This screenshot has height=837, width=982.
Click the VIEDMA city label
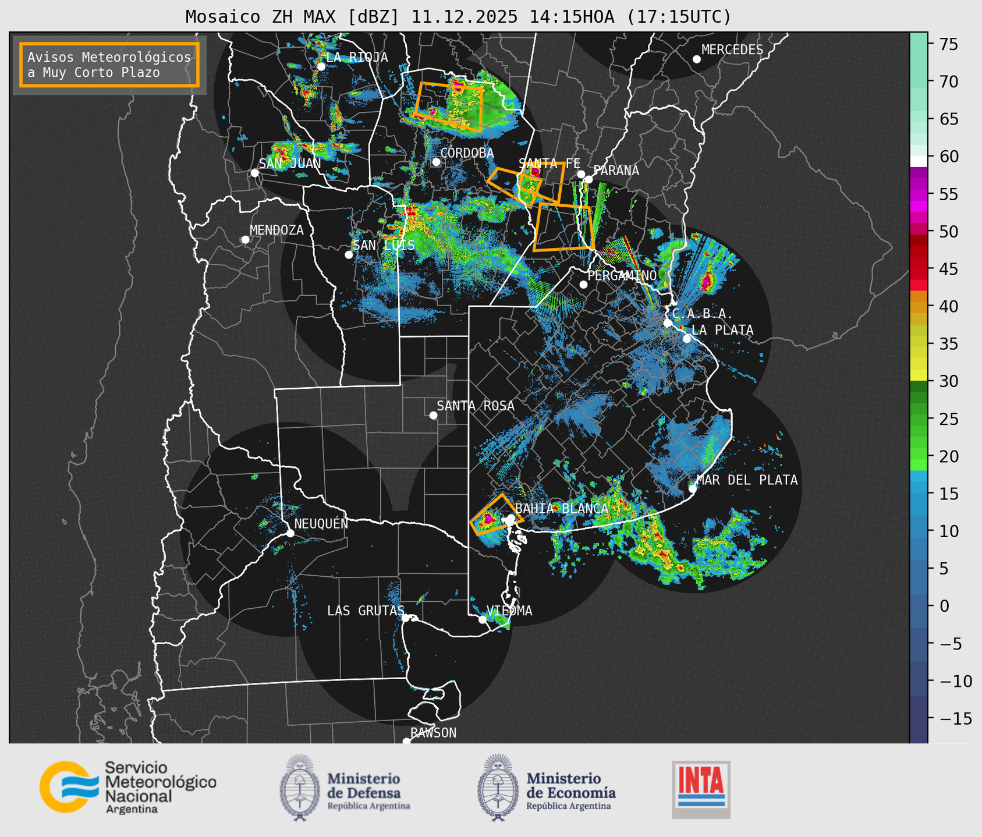[509, 611]
